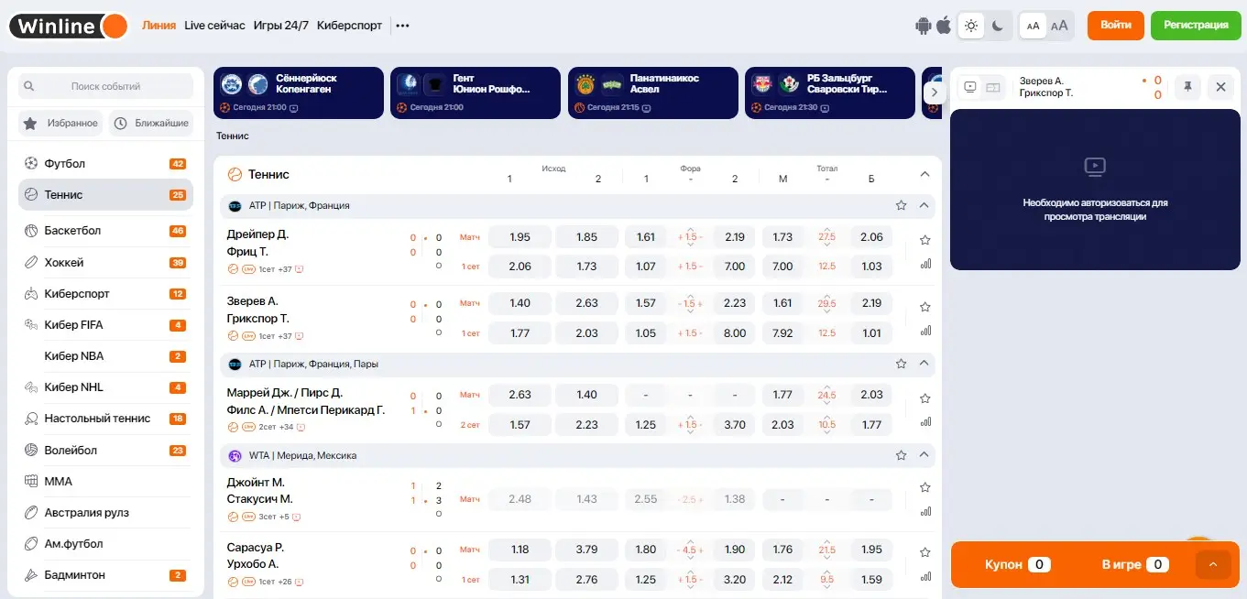The image size is (1247, 599).
Task: Click the Android app download icon
Action: tap(923, 26)
